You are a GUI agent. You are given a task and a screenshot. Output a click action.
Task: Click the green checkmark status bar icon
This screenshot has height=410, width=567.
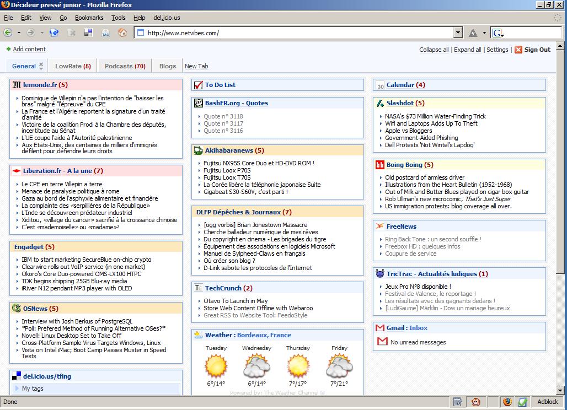[522, 402]
